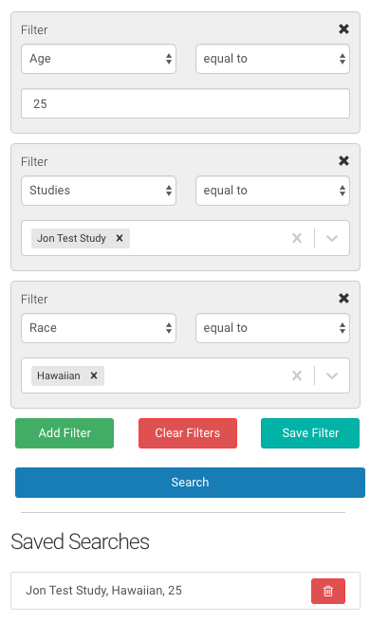Image resolution: width=370 pixels, height=622 pixels.
Task: Remove the Age filter with X icon
Action: [343, 29]
